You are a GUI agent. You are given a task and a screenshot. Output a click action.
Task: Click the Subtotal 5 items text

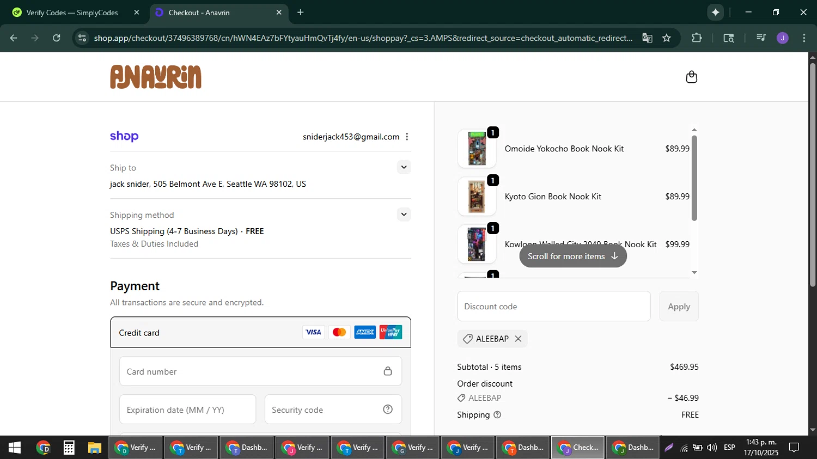(489, 367)
